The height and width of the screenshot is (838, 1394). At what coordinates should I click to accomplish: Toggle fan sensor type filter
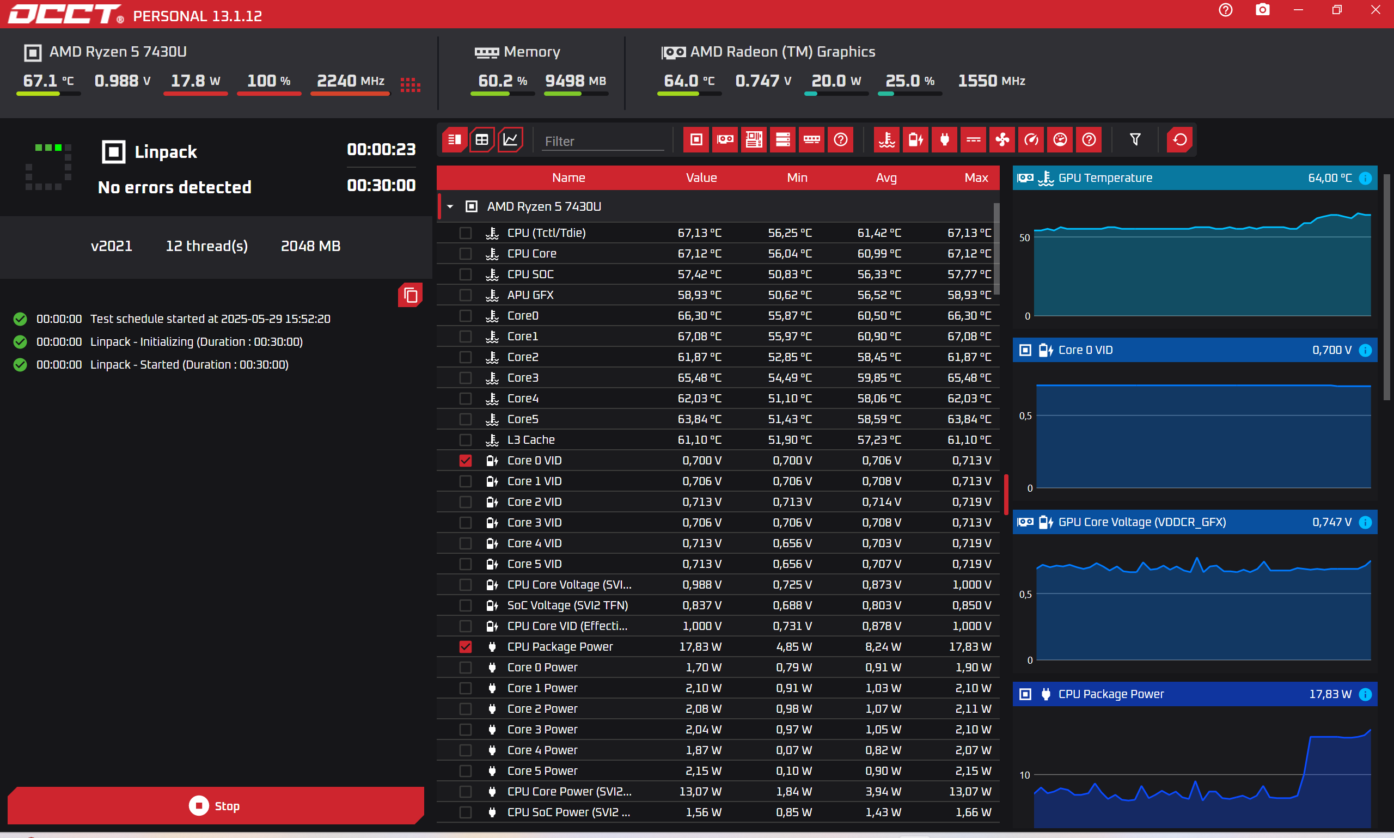[1002, 139]
